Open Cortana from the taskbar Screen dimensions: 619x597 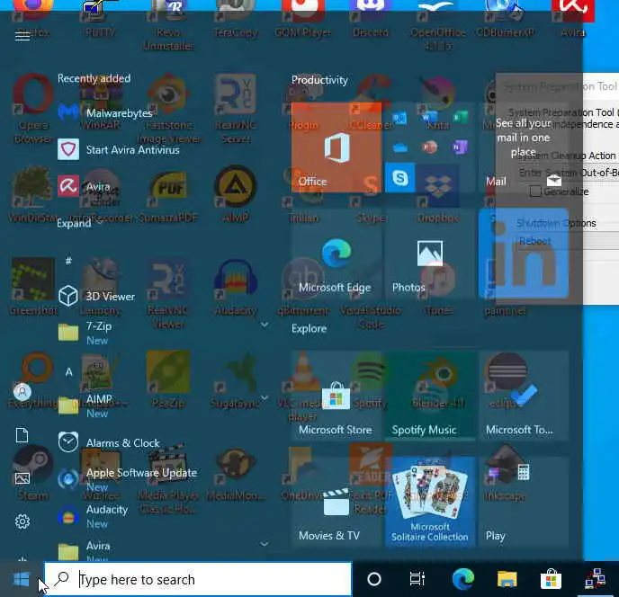(374, 579)
